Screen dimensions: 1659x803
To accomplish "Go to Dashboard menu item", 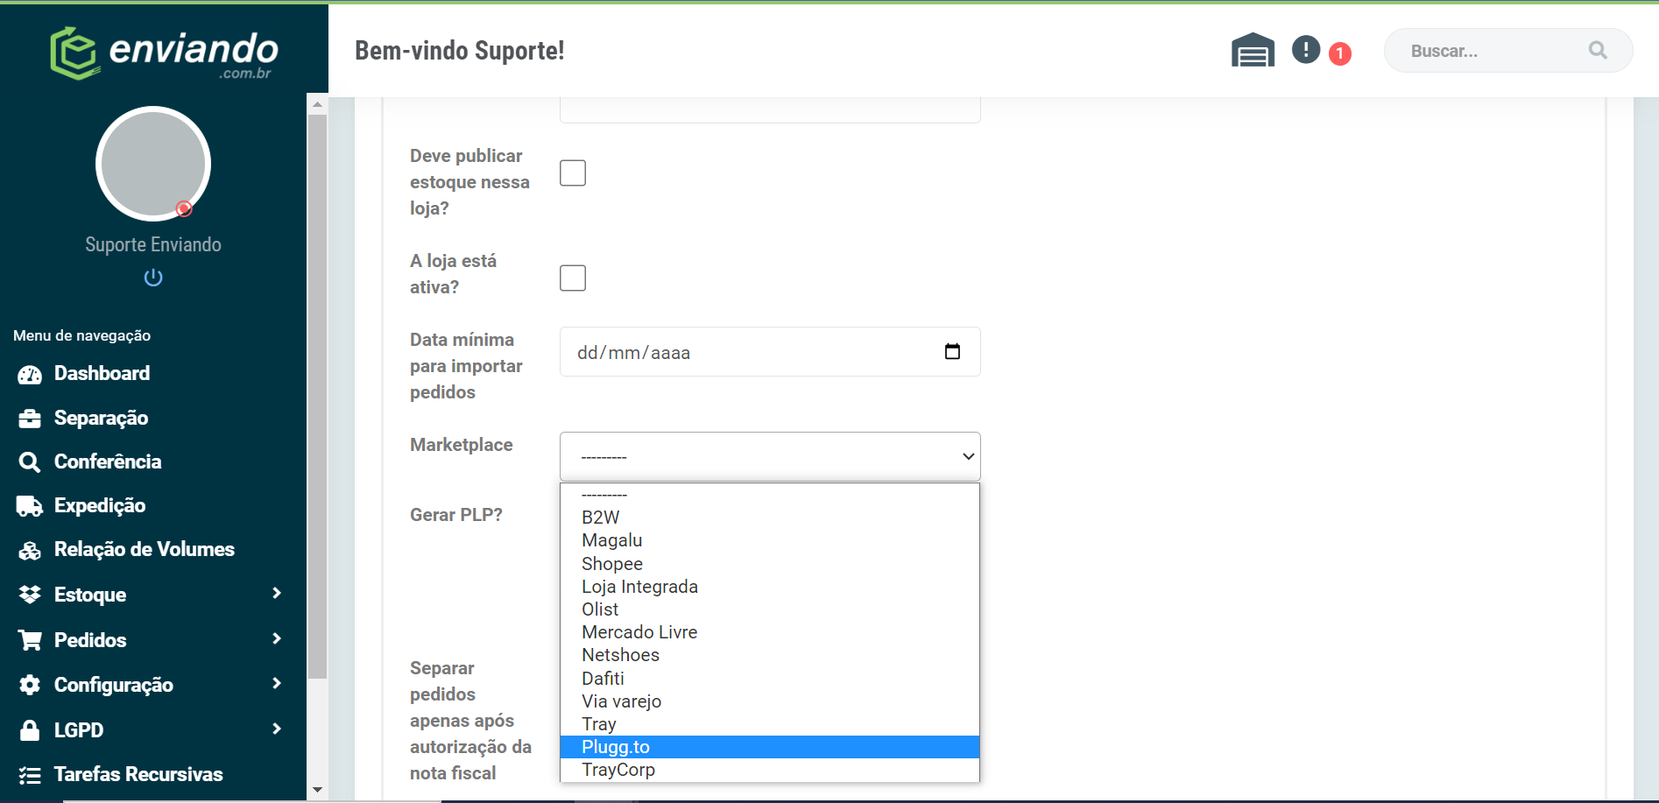I will [x=102, y=374].
